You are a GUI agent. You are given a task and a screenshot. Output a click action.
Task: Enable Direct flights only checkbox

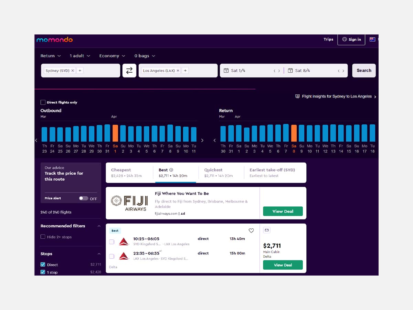[43, 102]
